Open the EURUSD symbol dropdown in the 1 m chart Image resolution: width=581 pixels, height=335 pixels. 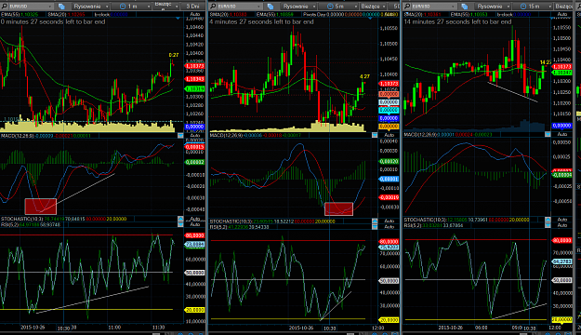click(49, 7)
